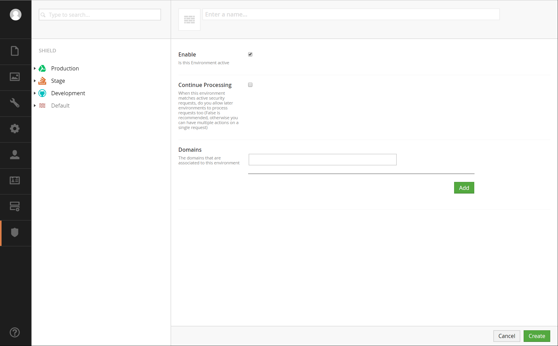The height and width of the screenshot is (346, 558).
Task: Click the Create button
Action: (537, 336)
